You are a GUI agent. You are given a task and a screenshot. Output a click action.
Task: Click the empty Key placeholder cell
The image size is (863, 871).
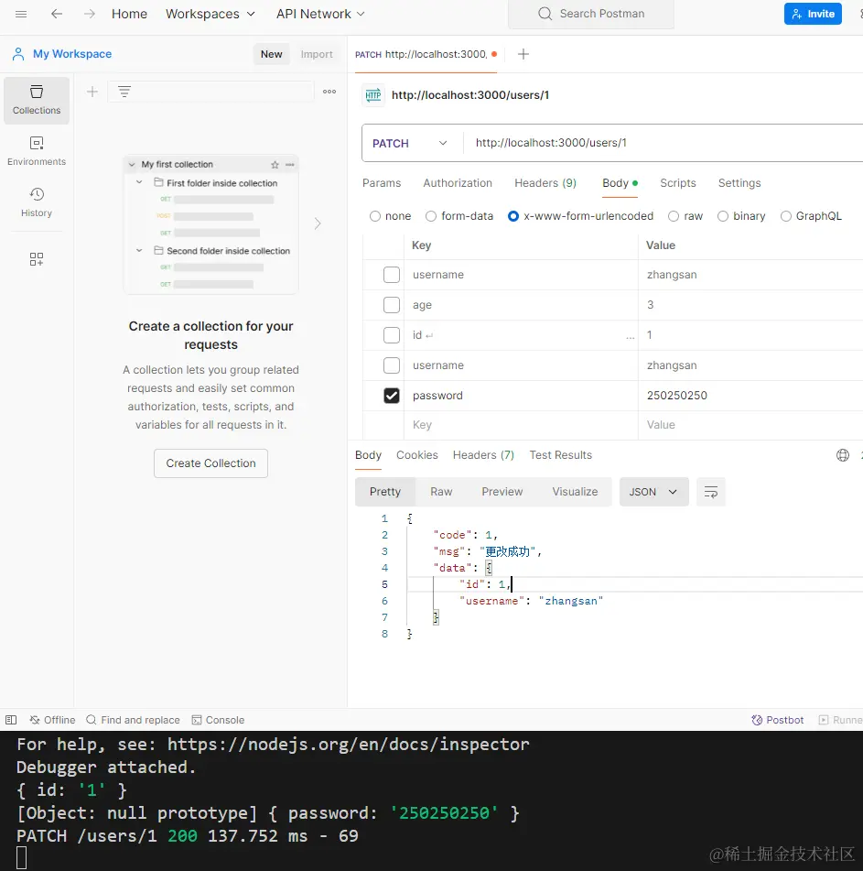521,425
